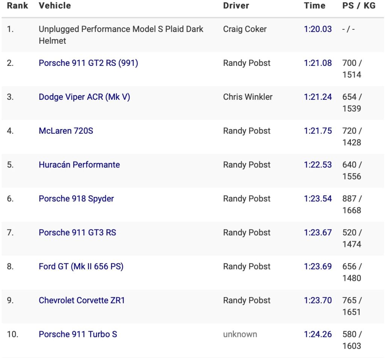Click the 656 / 1480 power-weight value
Screen dimensions: 385x358
pos(352,273)
